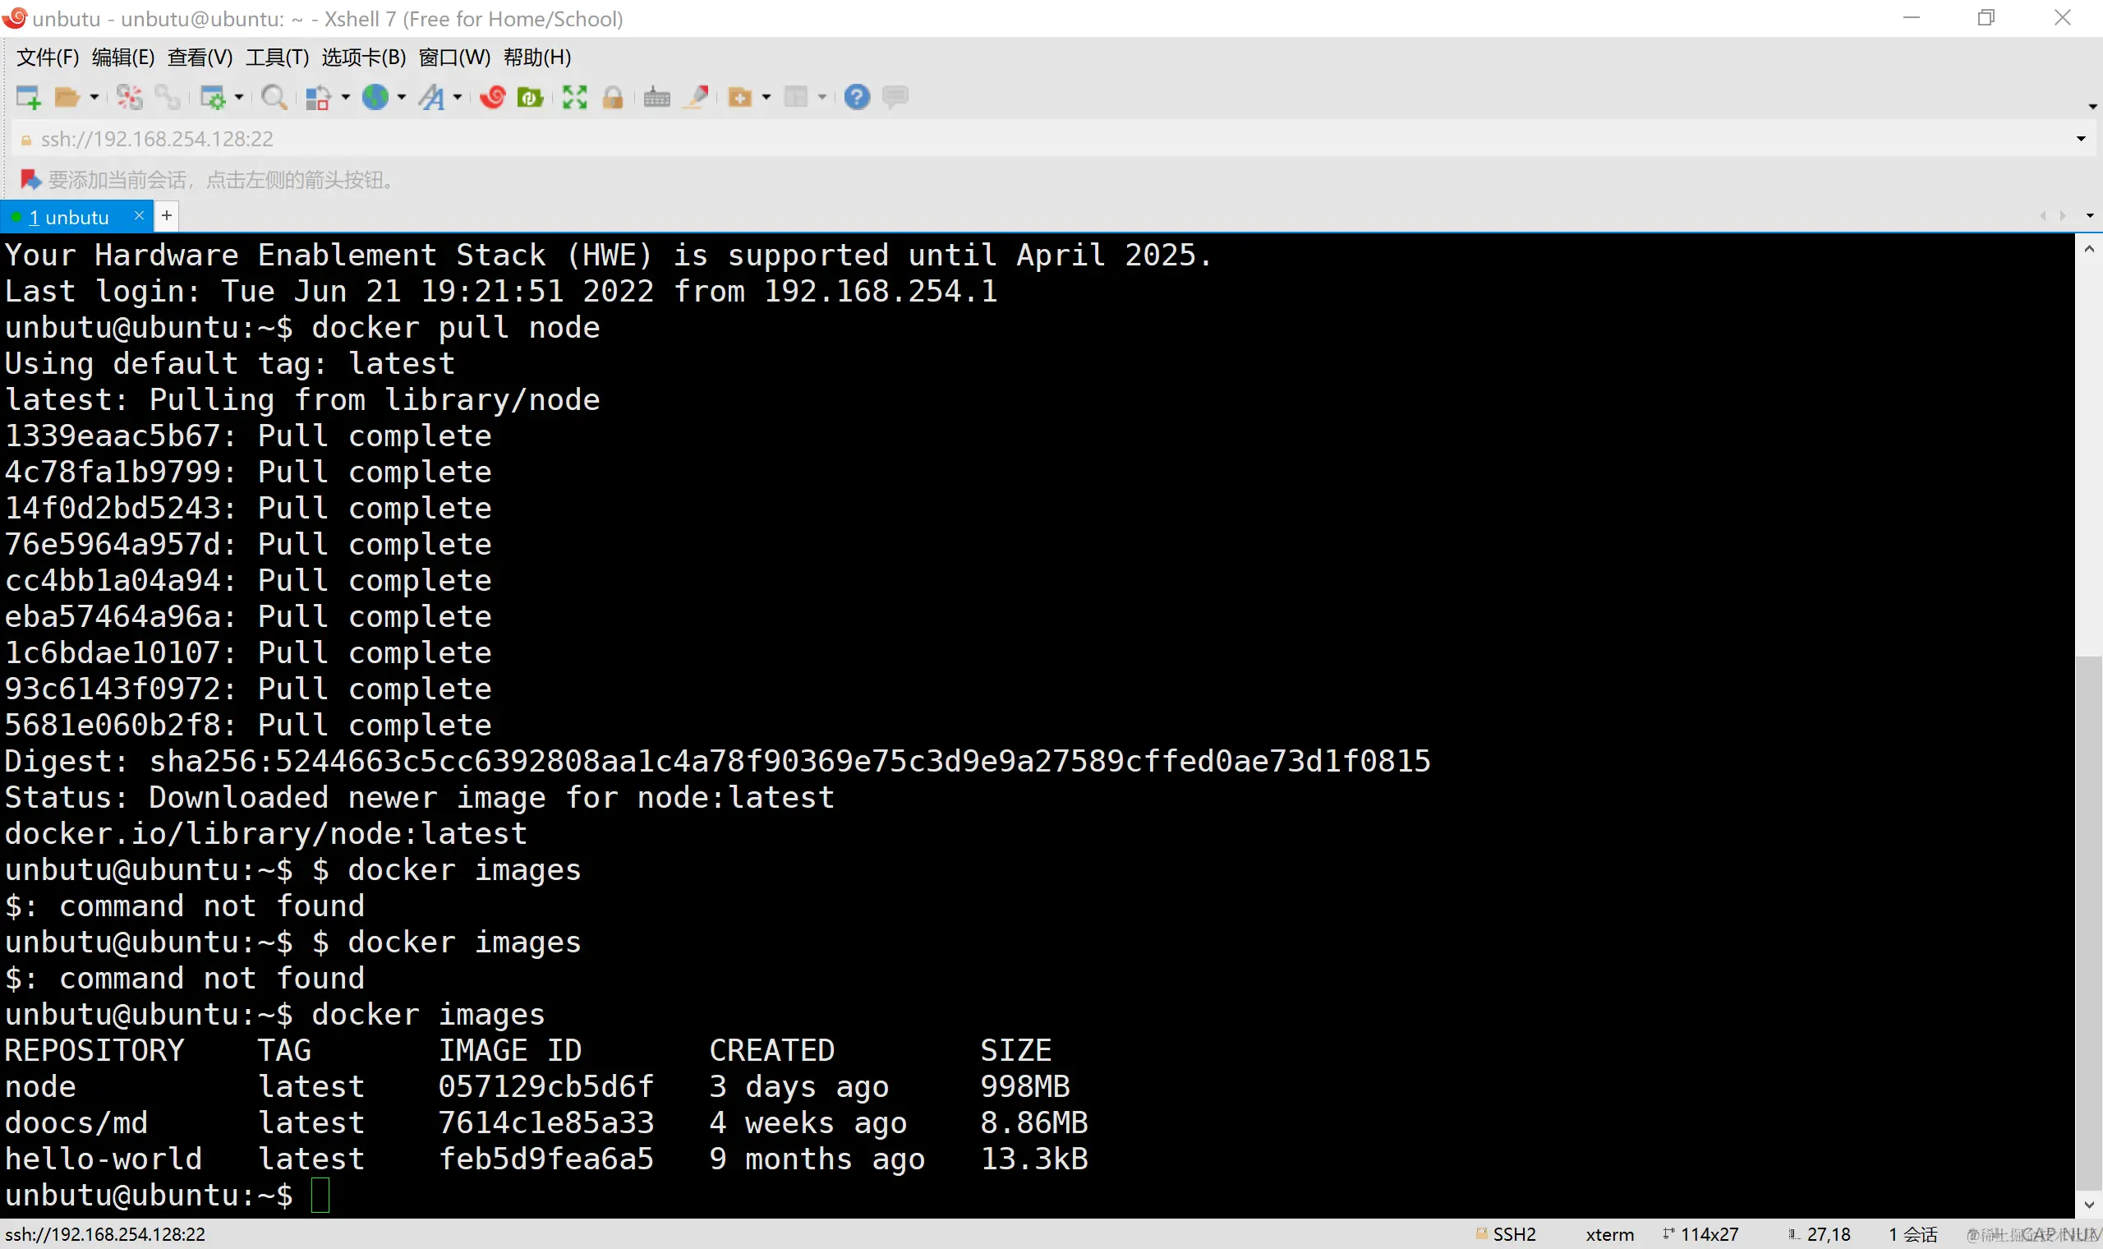The image size is (2103, 1249).
Task: Expand the globe encoding dropdown arrow
Action: (401, 98)
